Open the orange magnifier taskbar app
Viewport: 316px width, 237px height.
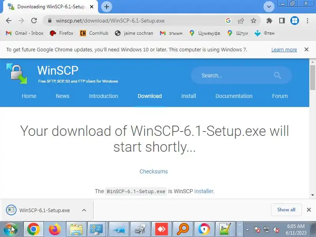[182, 229]
